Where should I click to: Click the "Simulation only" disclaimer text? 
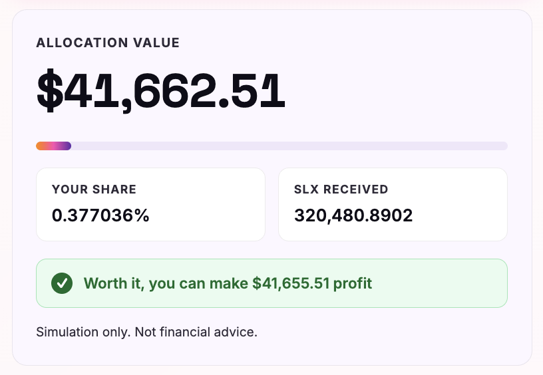(x=83, y=332)
